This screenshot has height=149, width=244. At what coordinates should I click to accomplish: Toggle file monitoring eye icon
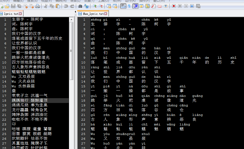(166, 6)
